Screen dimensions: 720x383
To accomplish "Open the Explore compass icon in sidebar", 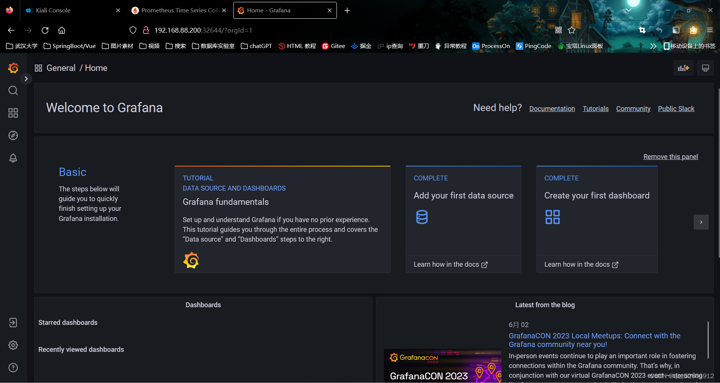I will pyautogui.click(x=13, y=135).
